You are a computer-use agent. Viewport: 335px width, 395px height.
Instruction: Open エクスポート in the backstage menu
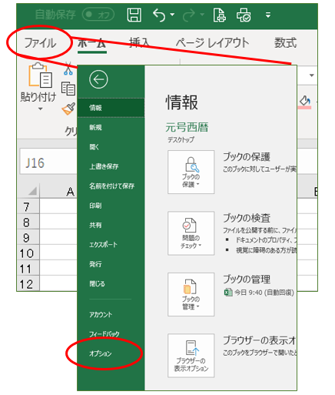pyautogui.click(x=111, y=244)
